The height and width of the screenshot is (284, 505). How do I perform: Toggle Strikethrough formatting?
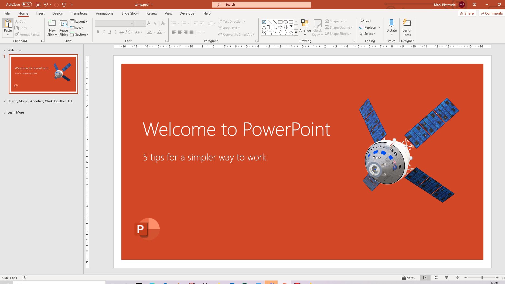[x=122, y=32]
